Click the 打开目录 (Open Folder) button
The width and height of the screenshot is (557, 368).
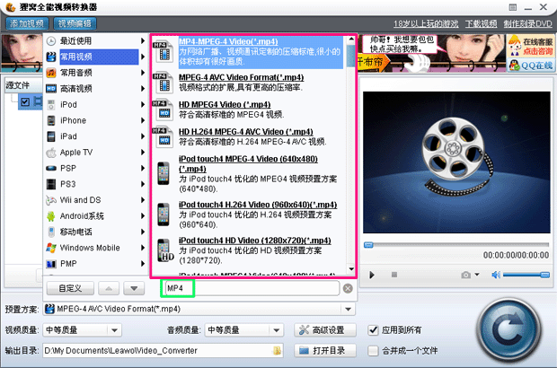(324, 351)
